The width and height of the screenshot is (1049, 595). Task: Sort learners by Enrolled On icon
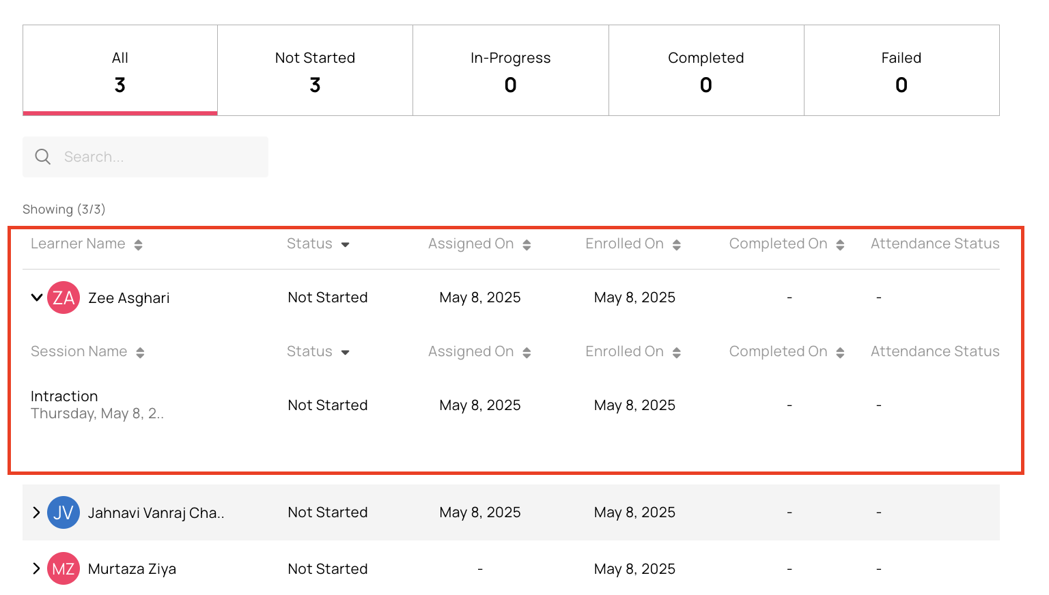[677, 245]
